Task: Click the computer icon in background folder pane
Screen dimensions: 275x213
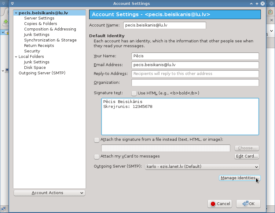Action: (x=7, y=70)
